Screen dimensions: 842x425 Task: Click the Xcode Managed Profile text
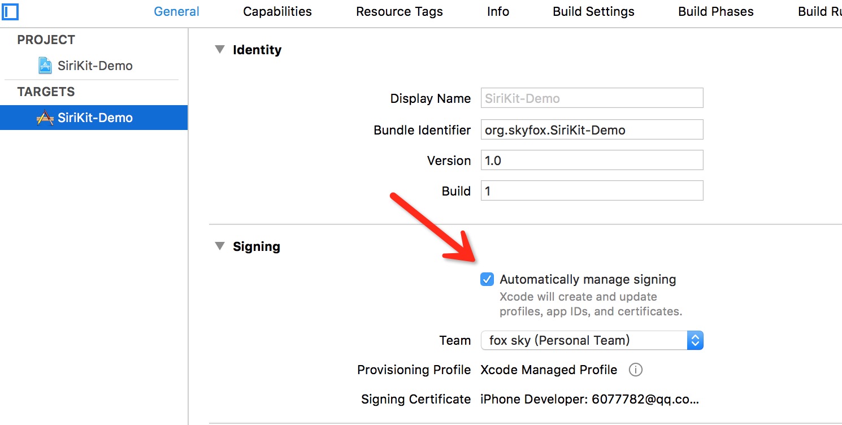pos(549,370)
